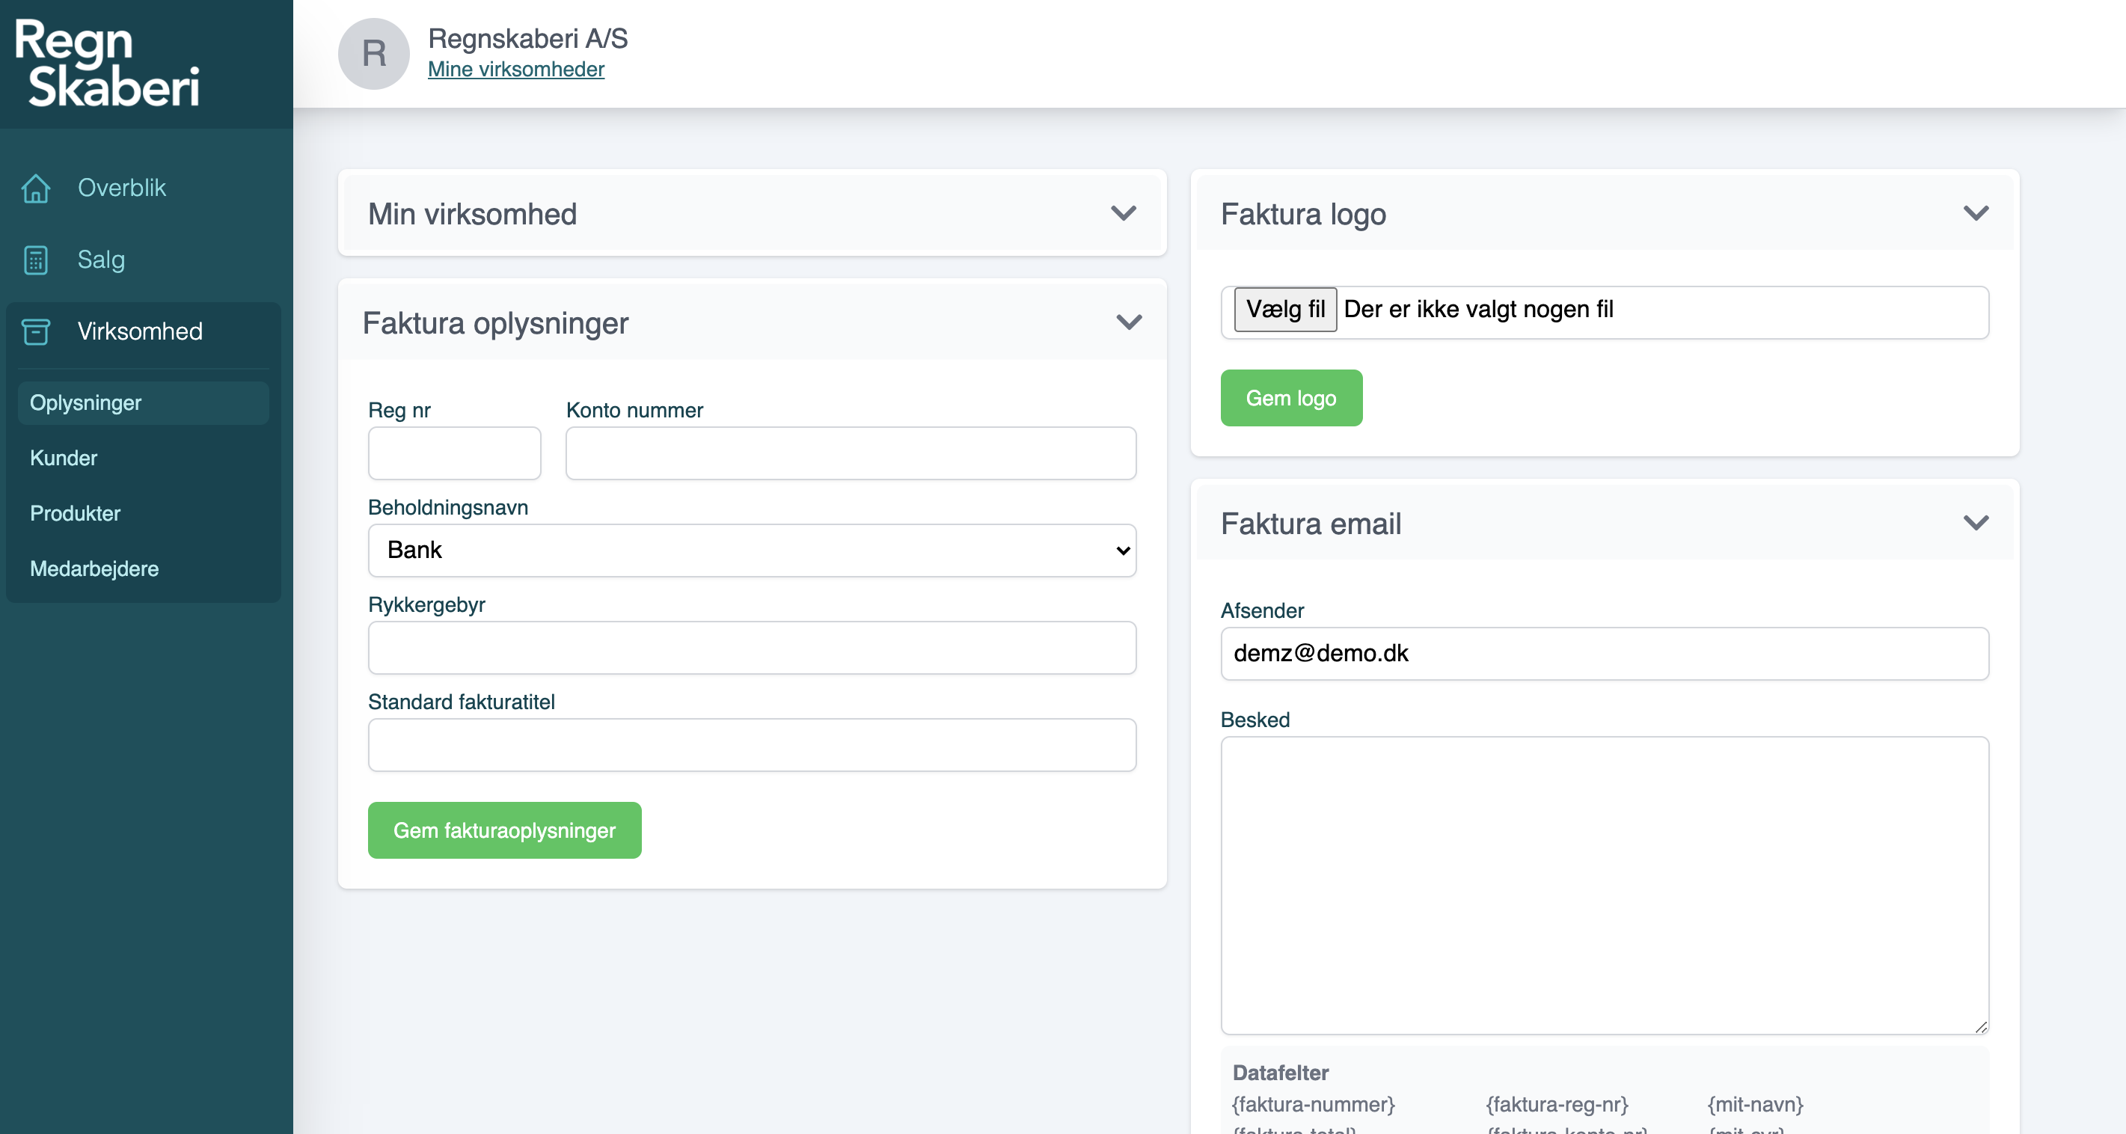Toggle the Faktura email panel chevron

tap(1975, 524)
